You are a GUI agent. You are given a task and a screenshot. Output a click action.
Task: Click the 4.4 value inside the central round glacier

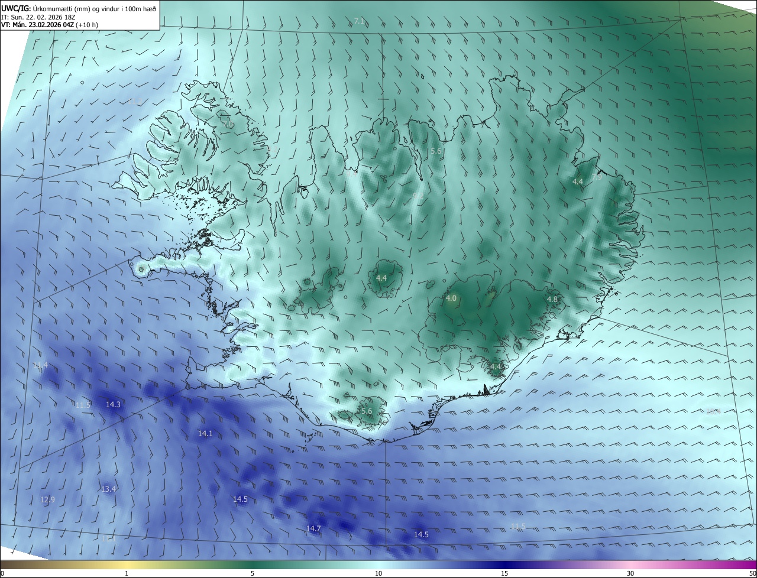[381, 278]
